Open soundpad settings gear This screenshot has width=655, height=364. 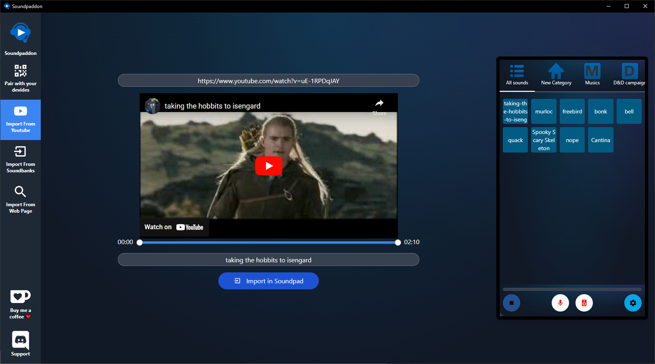(x=633, y=303)
